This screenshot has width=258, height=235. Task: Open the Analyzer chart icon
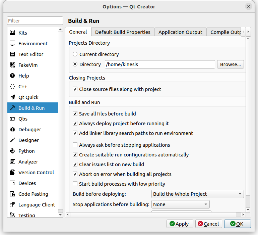point(12,161)
